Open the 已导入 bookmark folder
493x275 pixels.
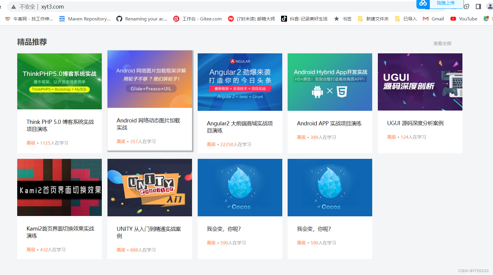tap(406, 19)
